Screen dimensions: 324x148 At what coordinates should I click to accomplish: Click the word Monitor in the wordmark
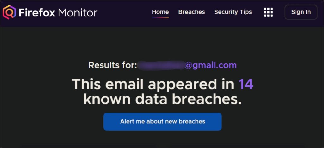[78, 13]
